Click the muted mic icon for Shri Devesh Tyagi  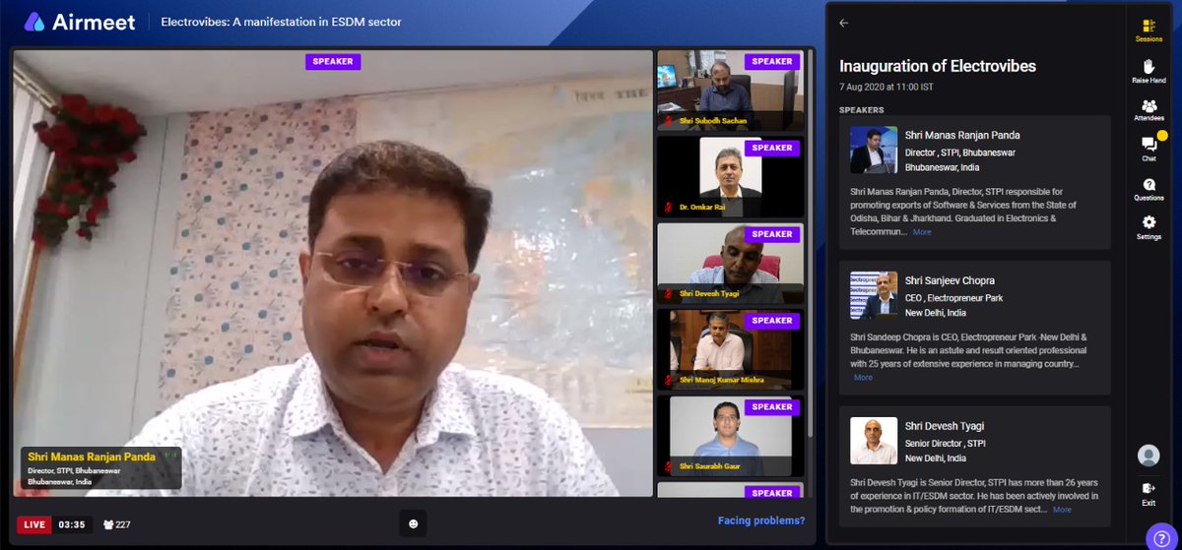point(669,293)
